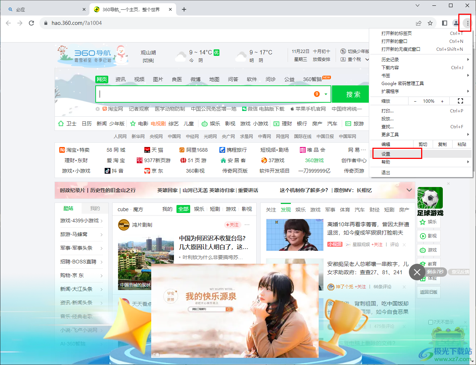Expand the 历史记录 submenu

pyautogui.click(x=468, y=59)
